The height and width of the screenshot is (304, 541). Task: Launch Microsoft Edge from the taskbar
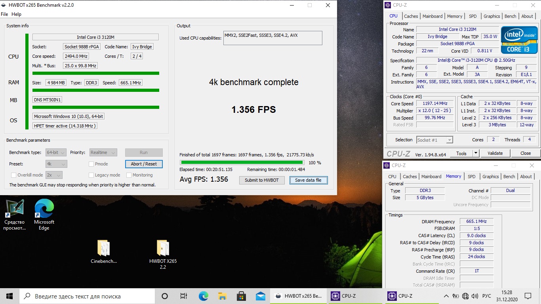pos(203,296)
